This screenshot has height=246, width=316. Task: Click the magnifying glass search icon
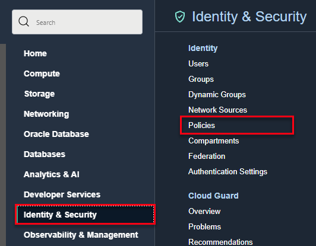click(x=24, y=21)
